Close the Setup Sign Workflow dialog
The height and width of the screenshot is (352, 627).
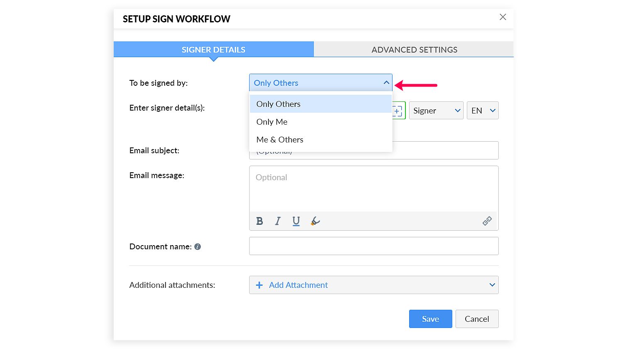(503, 17)
